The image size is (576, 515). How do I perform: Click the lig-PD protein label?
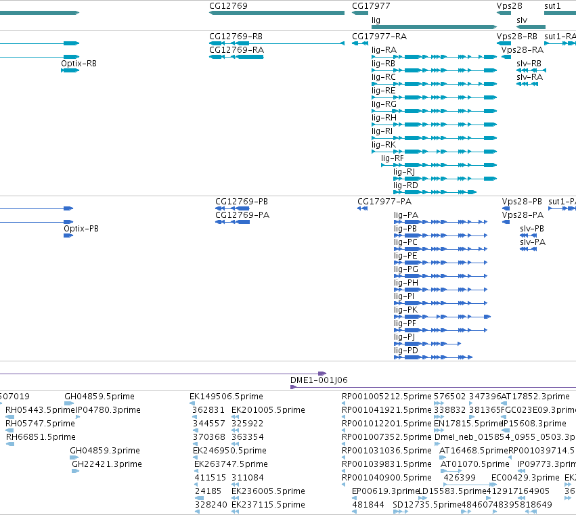coord(406,351)
